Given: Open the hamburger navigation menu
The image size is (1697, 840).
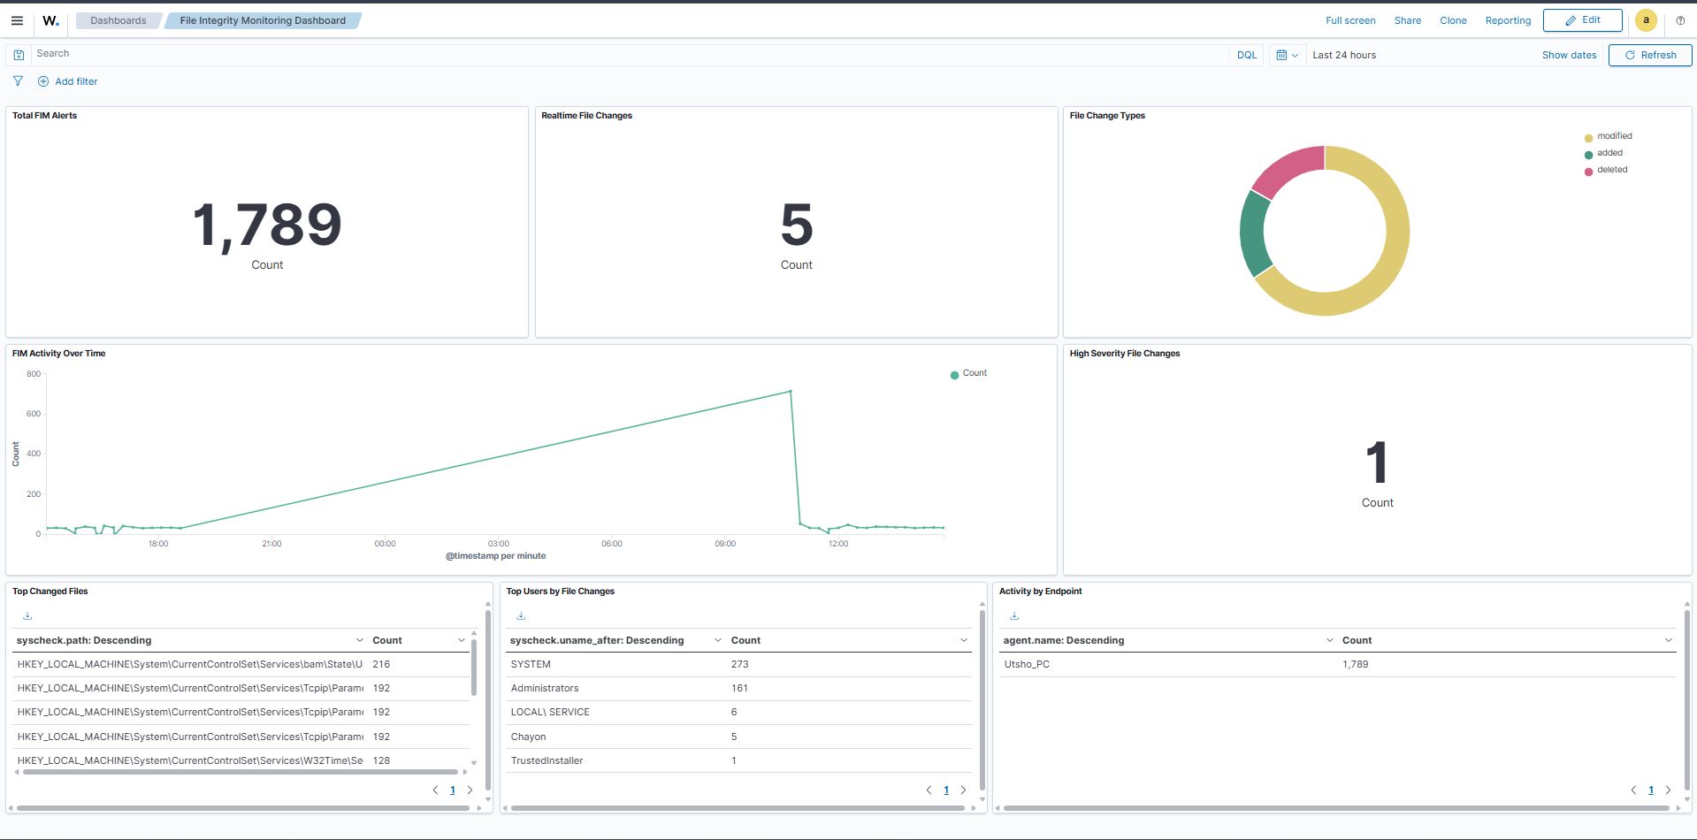Looking at the screenshot, I should point(17,20).
